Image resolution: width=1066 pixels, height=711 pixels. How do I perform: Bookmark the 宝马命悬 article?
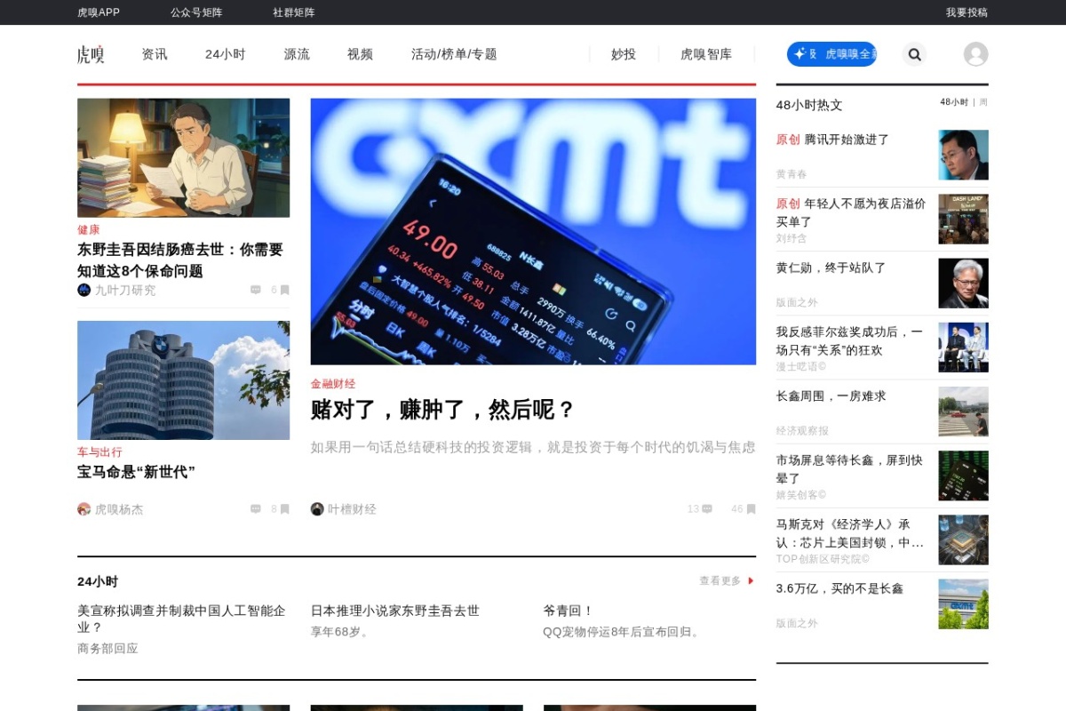284,509
